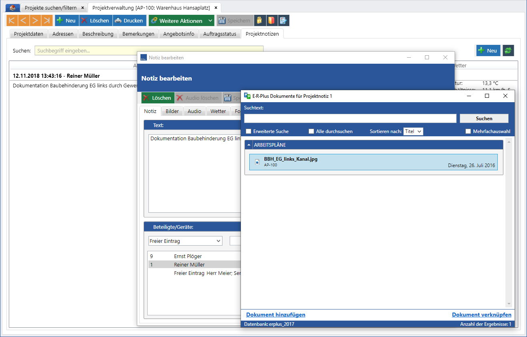The width and height of the screenshot is (527, 337).
Task: Expand the Freier Eintrag combo box
Action: pos(185,241)
